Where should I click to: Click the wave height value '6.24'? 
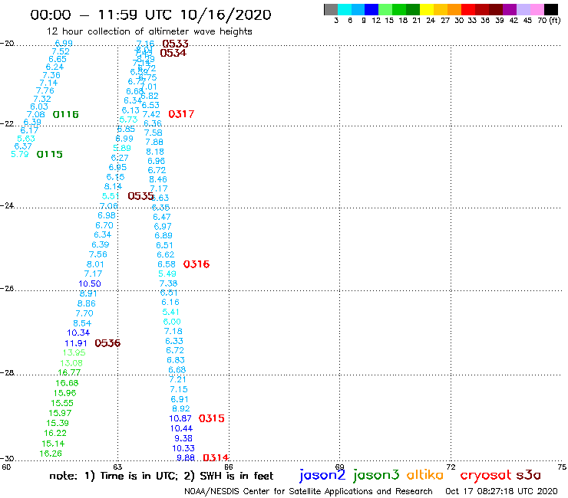(54, 67)
